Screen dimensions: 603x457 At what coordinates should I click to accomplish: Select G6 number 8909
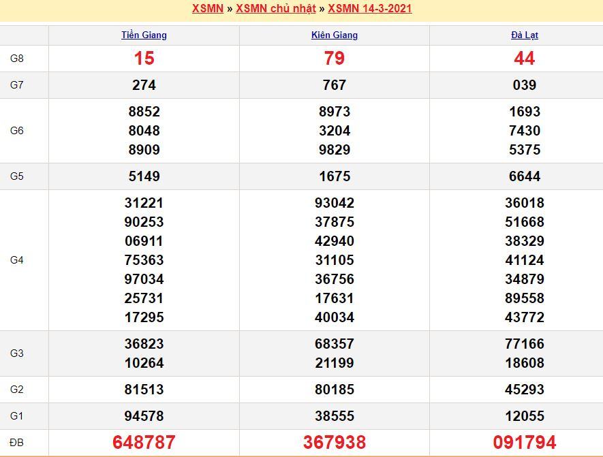[x=144, y=150]
